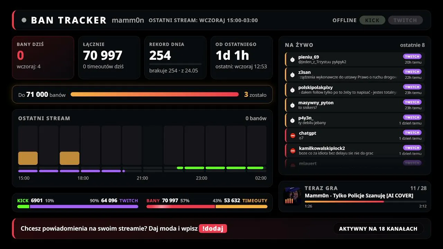Image resolution: width=443 pixels, height=249 pixels.
Task: Click the OSTATNI STREAM: WCZORAJ 15:00-03:00 text
Action: tap(203, 20)
